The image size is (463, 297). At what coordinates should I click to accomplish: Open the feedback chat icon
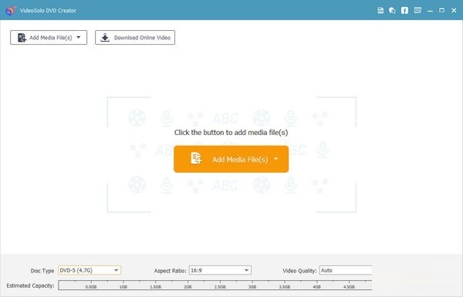tap(392, 11)
